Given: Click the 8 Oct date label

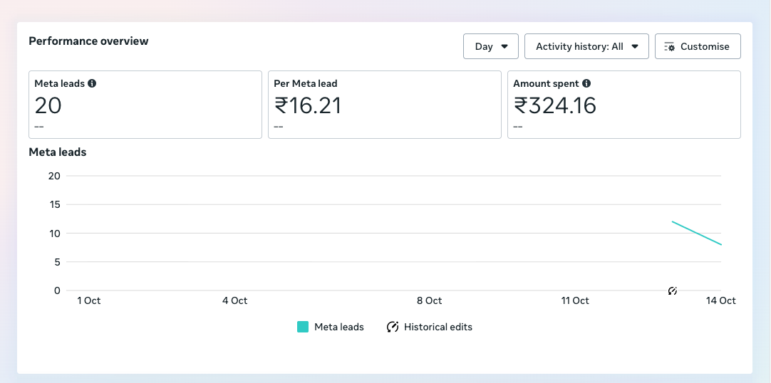Looking at the screenshot, I should pos(429,300).
